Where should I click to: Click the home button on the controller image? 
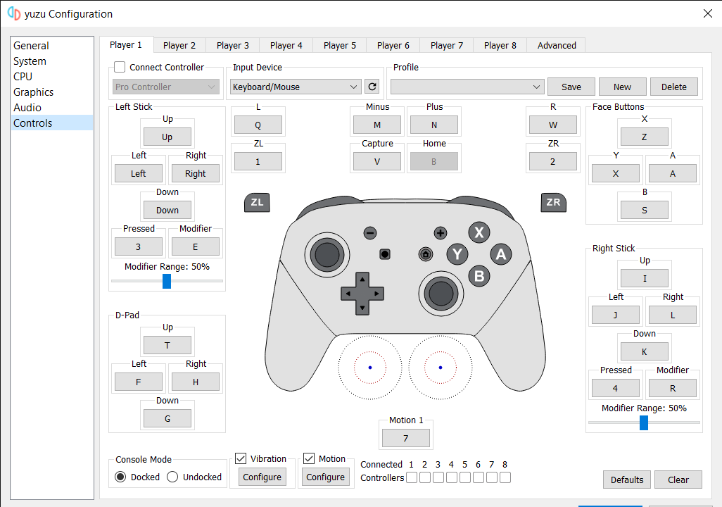(x=426, y=254)
